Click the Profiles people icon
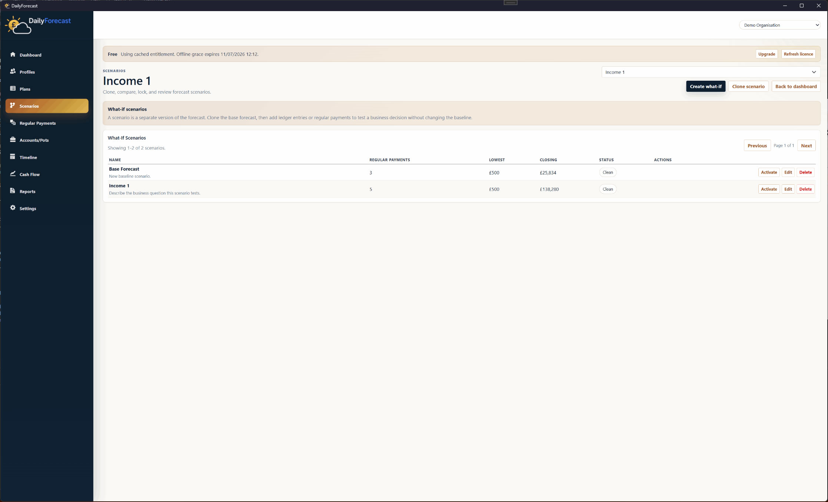This screenshot has width=828, height=502. point(13,71)
